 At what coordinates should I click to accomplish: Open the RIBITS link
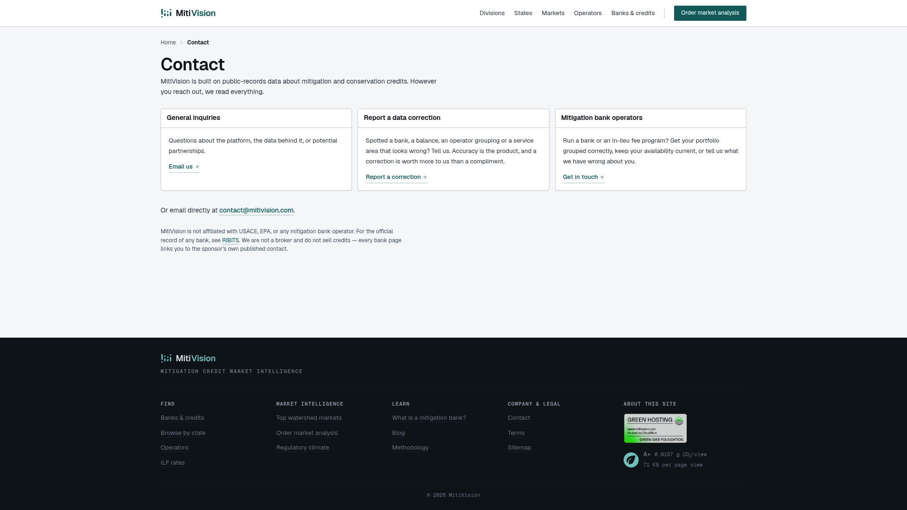[231, 240]
